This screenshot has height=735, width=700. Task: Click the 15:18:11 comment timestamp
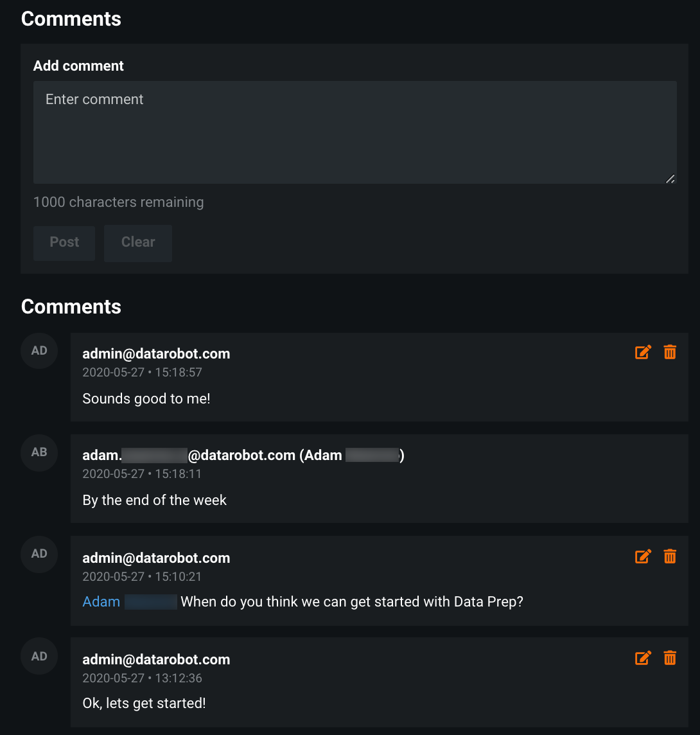(x=142, y=474)
